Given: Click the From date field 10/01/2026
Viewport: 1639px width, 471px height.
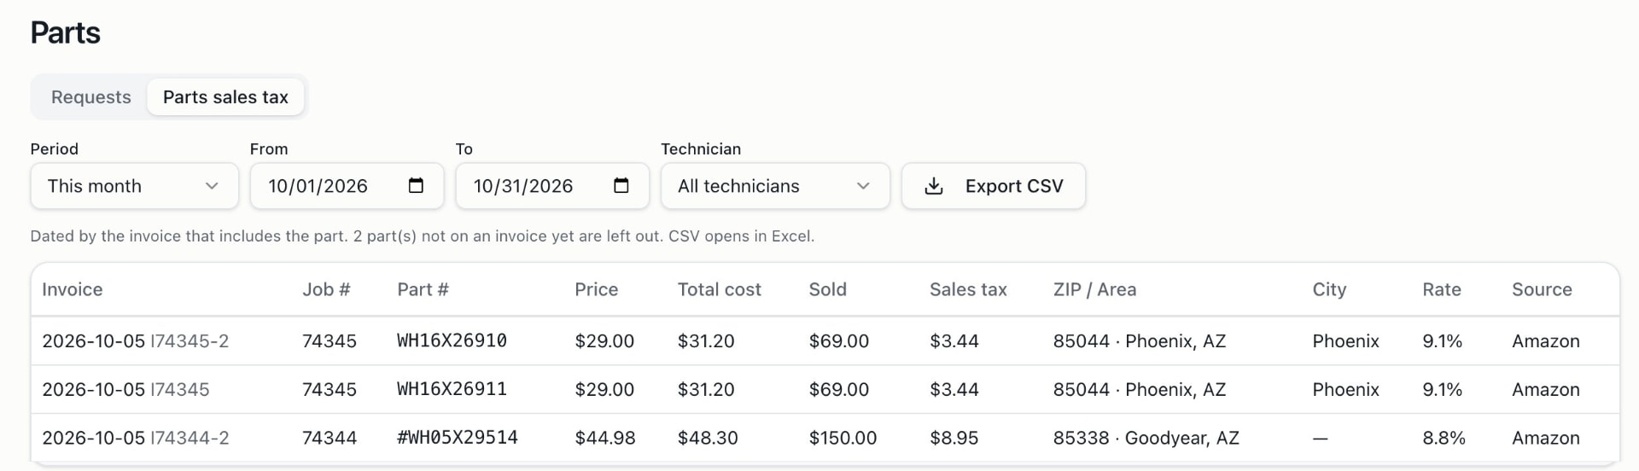Looking at the screenshot, I should [347, 186].
